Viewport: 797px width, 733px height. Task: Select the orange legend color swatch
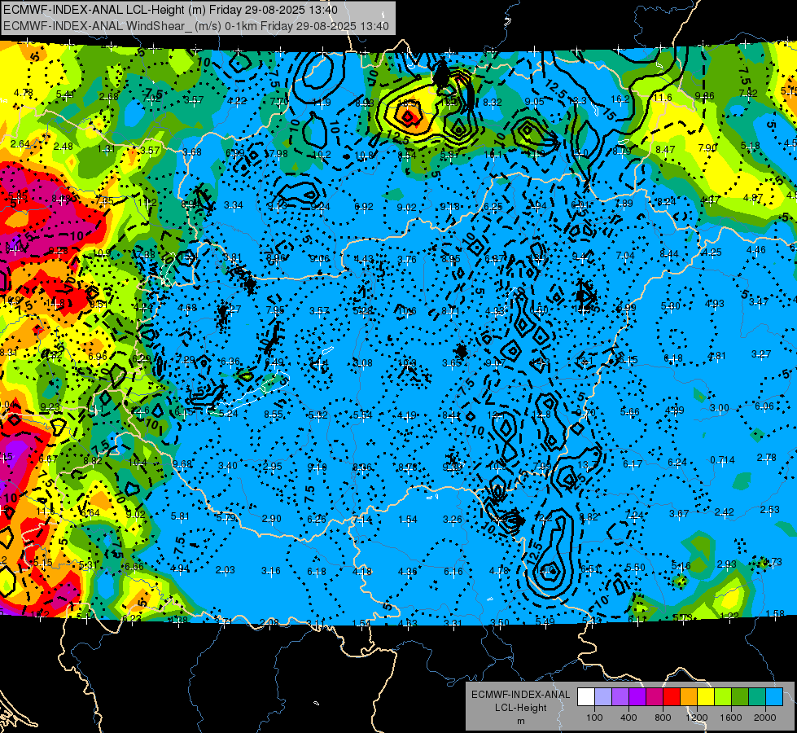pos(688,697)
